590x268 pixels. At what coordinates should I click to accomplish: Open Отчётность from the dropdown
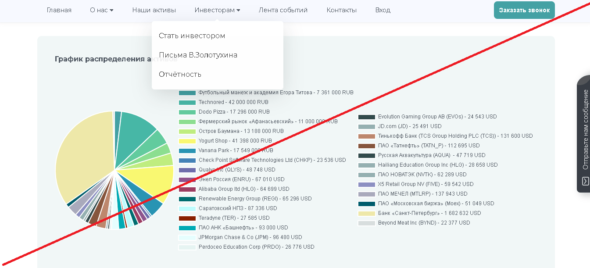point(180,74)
